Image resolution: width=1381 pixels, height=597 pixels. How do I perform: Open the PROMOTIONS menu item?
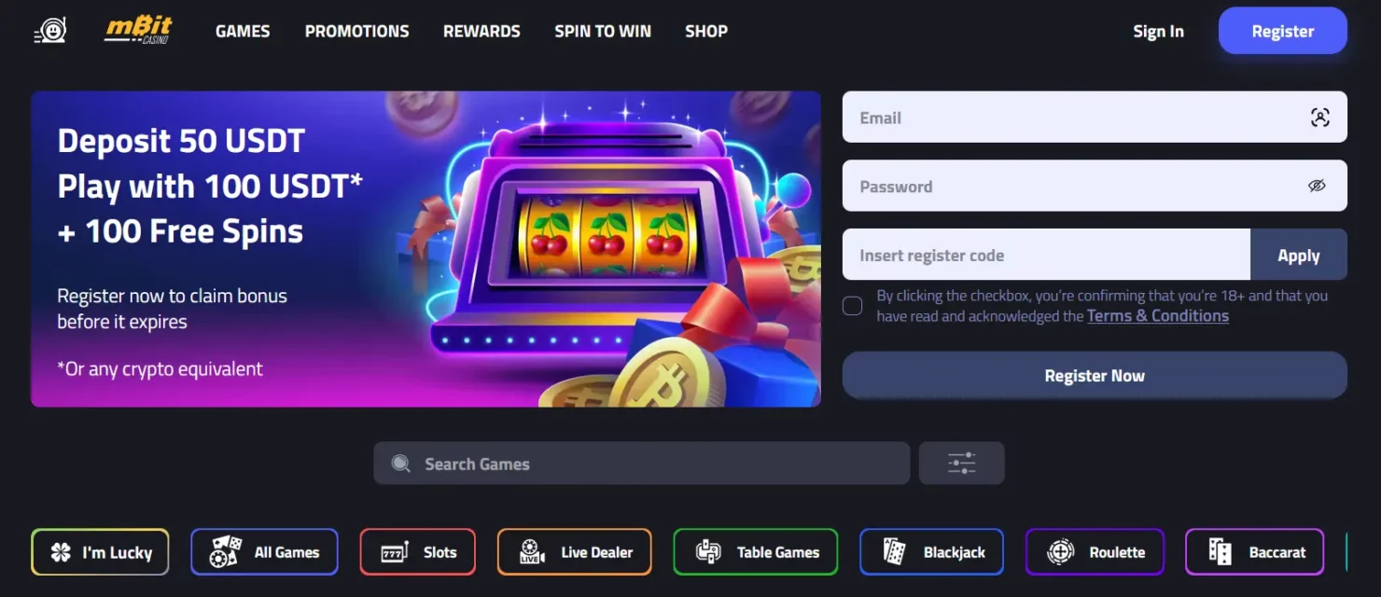pos(356,31)
